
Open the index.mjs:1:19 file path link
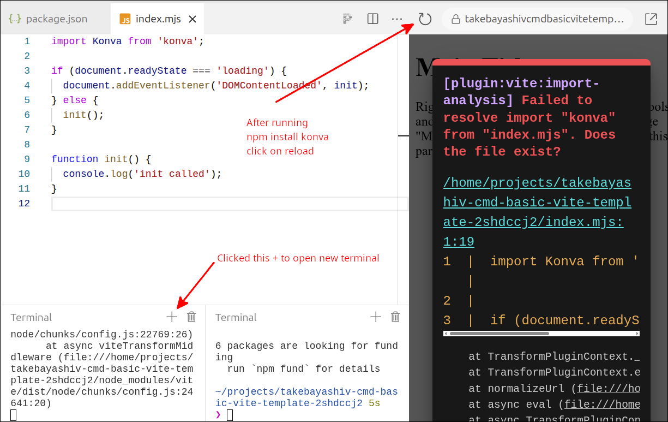(x=537, y=212)
